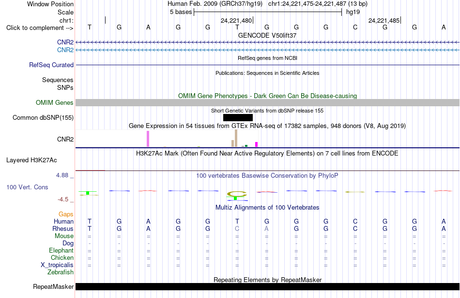Viewport: 460px width, 298px height.
Task: Click the Layered H3K27Ac label
Action: click(31, 160)
